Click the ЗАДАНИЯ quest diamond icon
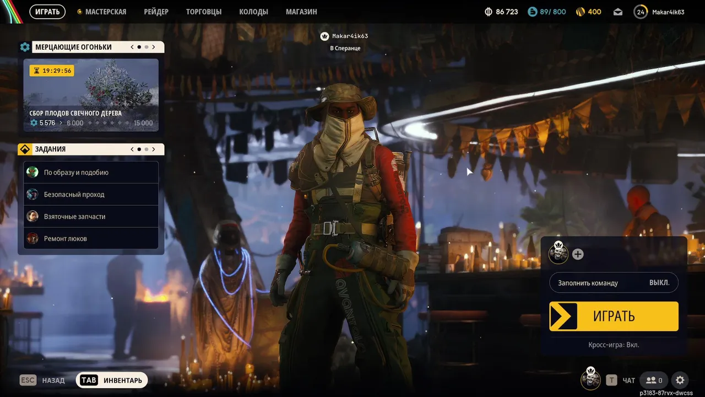This screenshot has width=705, height=397. (x=25, y=149)
